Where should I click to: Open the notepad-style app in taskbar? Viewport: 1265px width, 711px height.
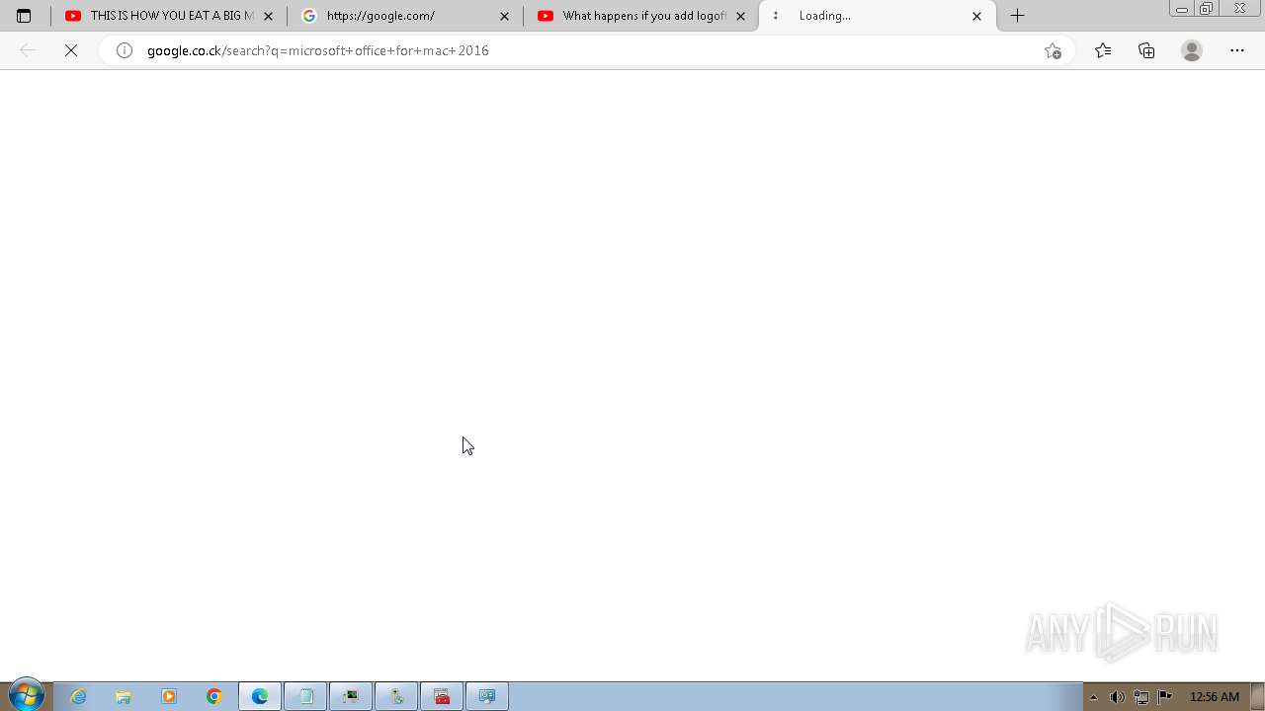click(x=305, y=696)
